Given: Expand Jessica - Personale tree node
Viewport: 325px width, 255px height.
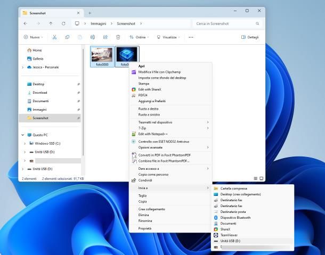Looking at the screenshot, I should coord(23,67).
